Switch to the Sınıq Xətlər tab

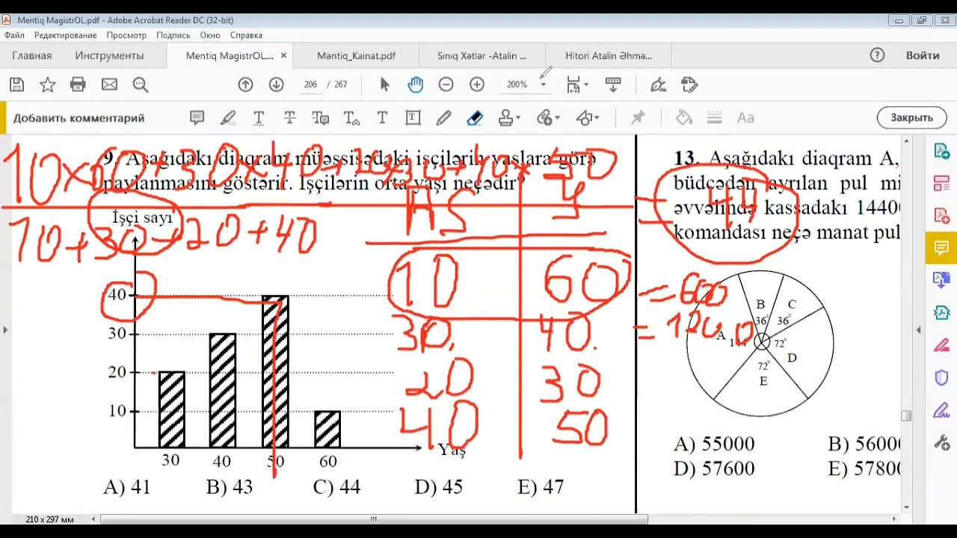481,55
